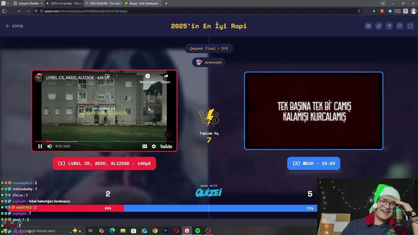
Task: Open YouTube video settings gear
Action: (154, 147)
